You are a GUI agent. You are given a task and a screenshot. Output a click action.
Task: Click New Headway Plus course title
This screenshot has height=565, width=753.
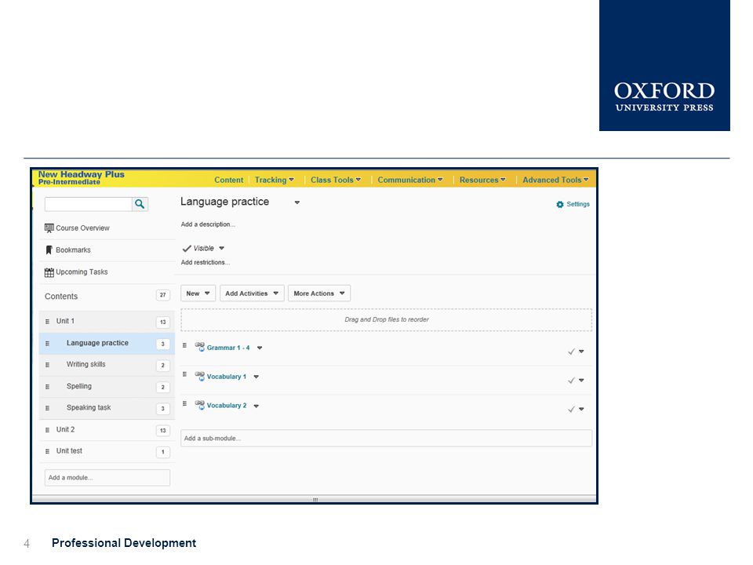(81, 174)
